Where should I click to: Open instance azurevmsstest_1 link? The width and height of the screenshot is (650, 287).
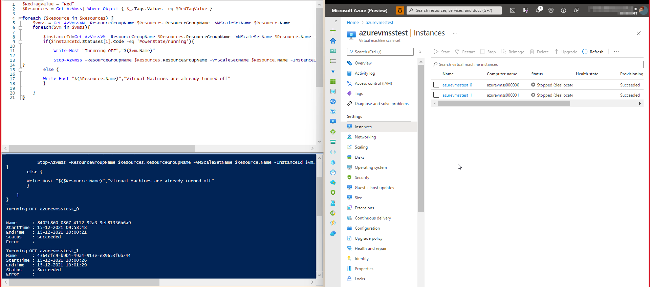click(x=457, y=95)
